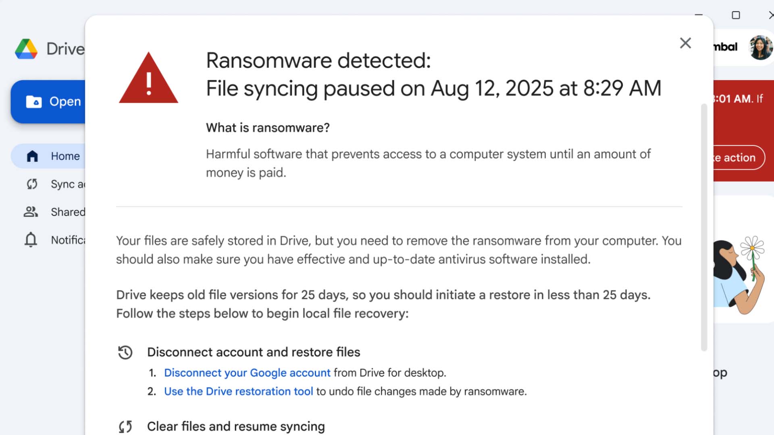Click the Google Drive logo icon
The height and width of the screenshot is (435, 774).
click(x=26, y=49)
